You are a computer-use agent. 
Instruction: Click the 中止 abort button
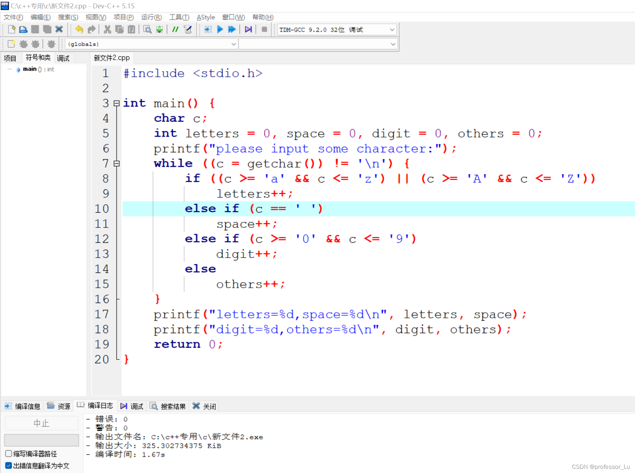(x=41, y=423)
